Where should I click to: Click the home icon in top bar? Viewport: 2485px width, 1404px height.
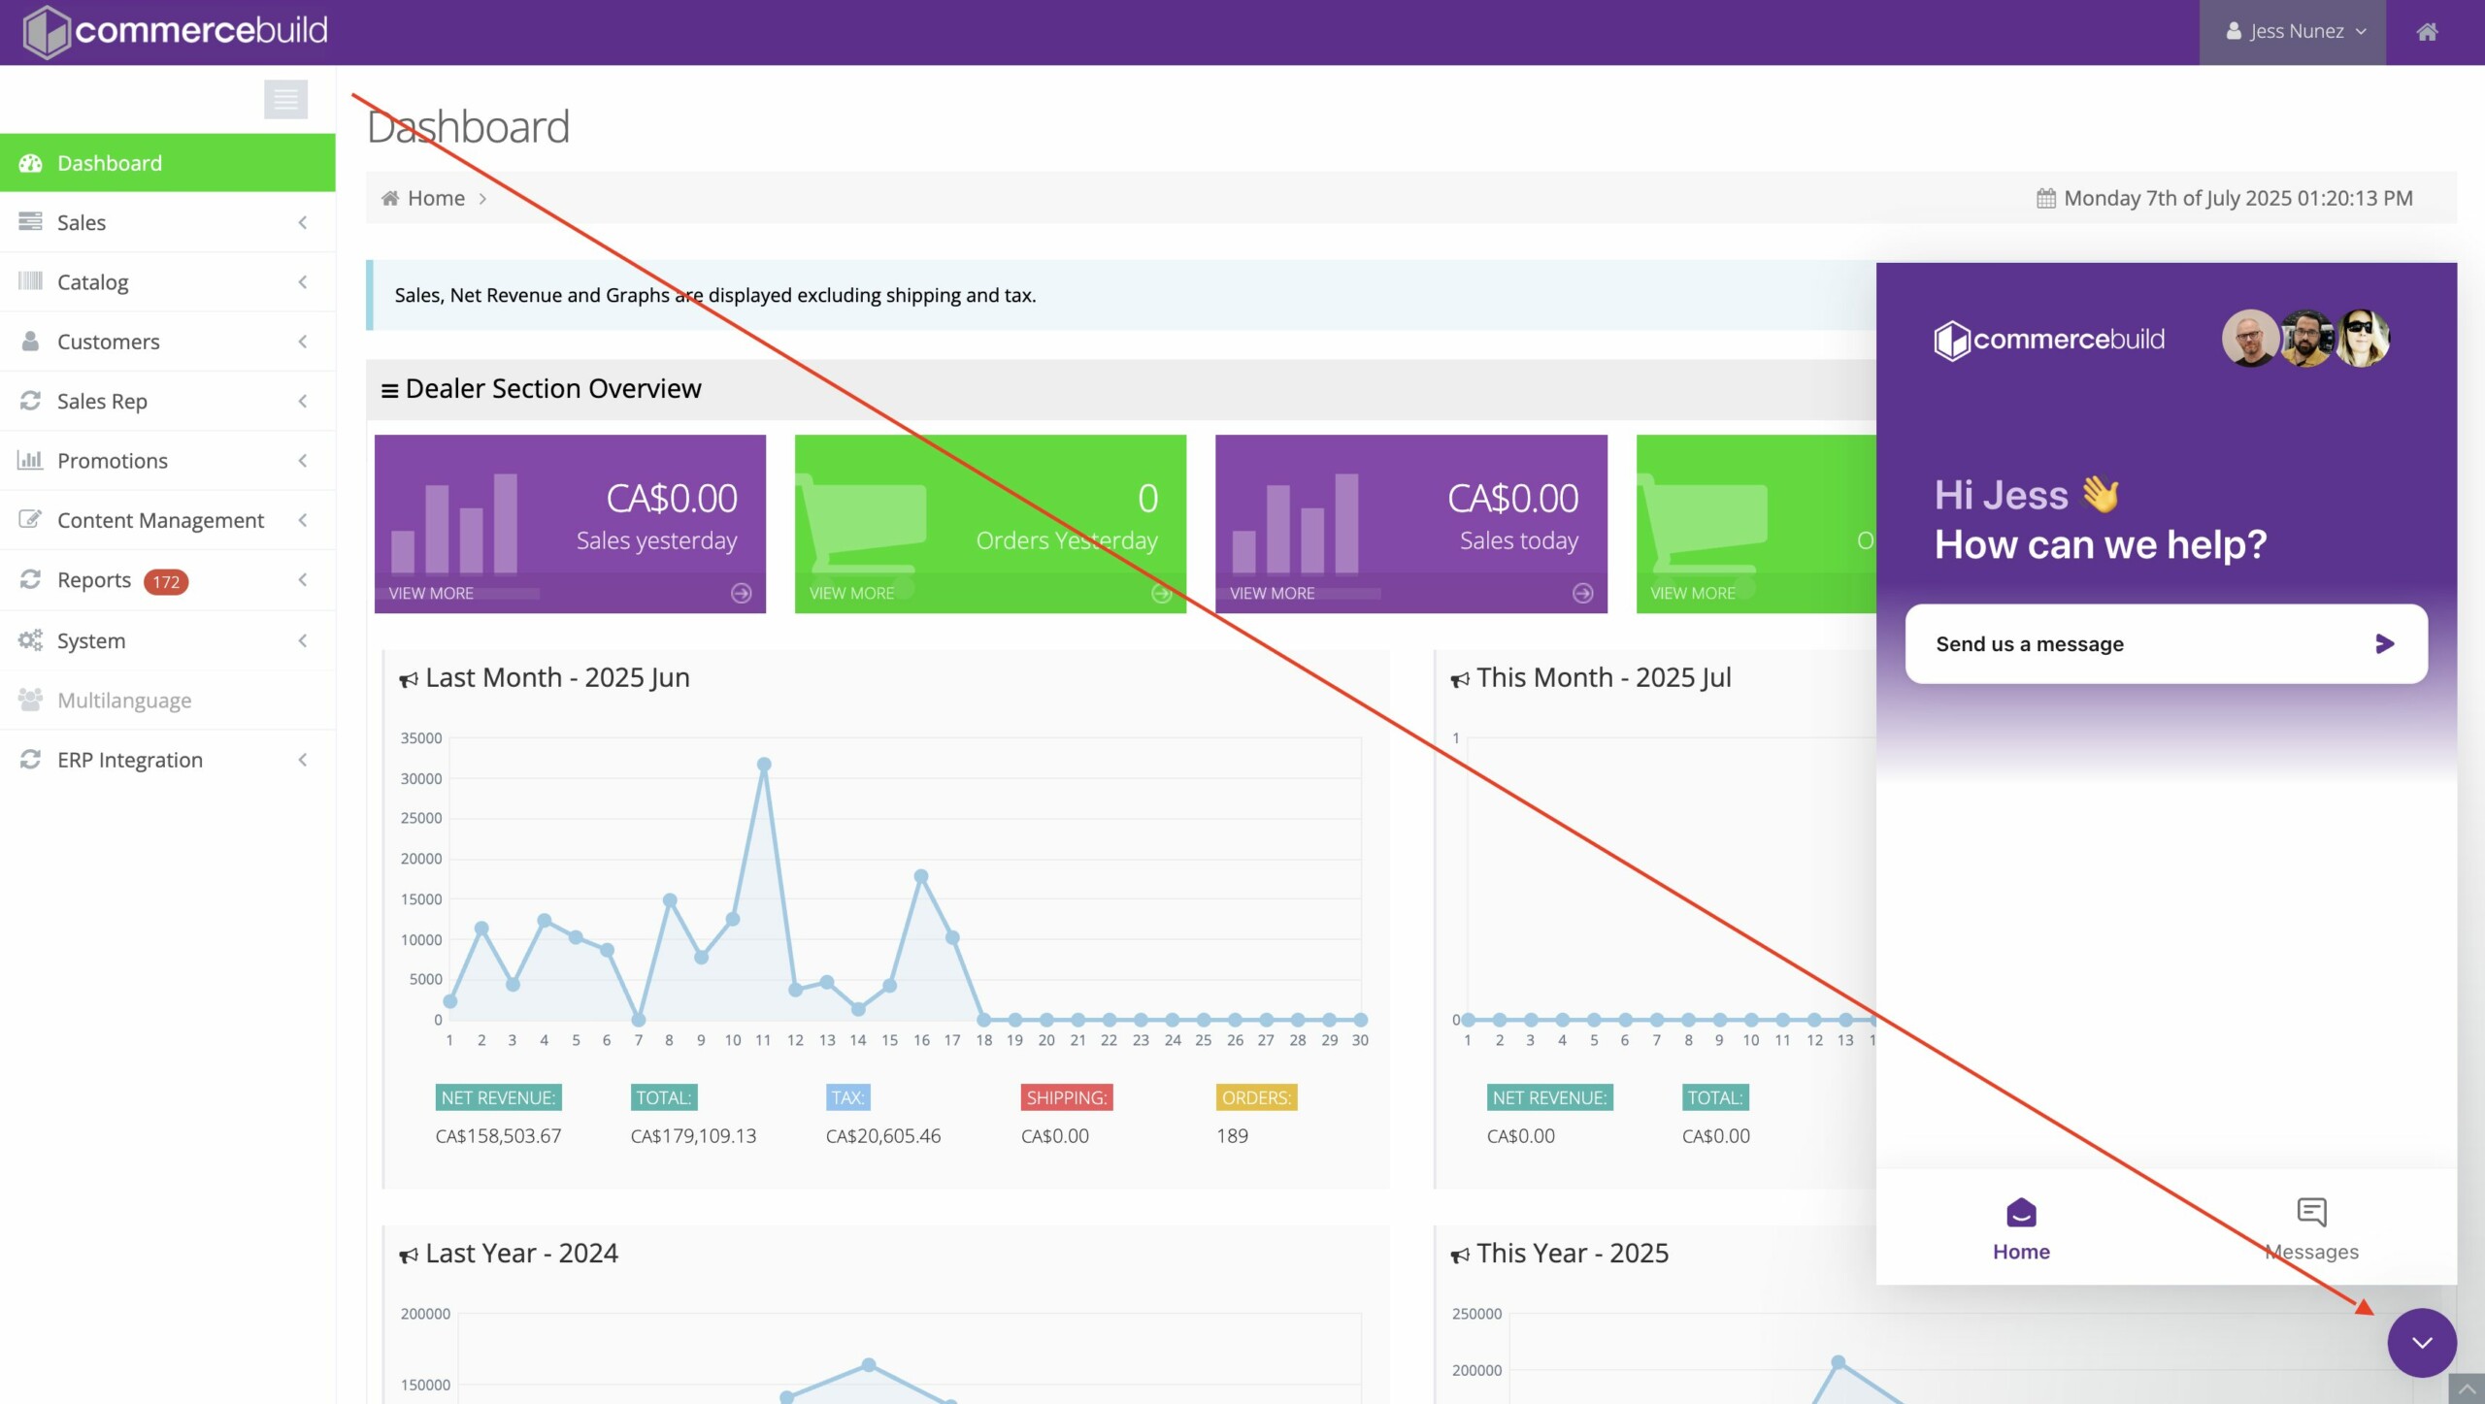[x=2427, y=32]
